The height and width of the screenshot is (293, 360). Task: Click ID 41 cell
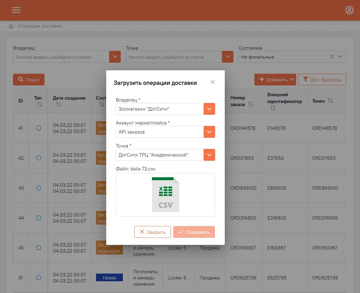21,128
